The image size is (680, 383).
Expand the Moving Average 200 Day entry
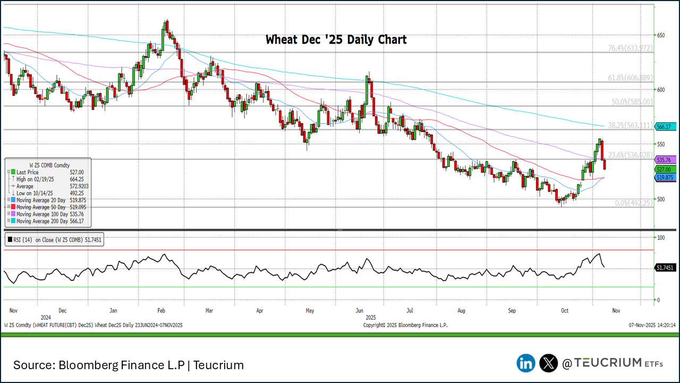(7, 221)
